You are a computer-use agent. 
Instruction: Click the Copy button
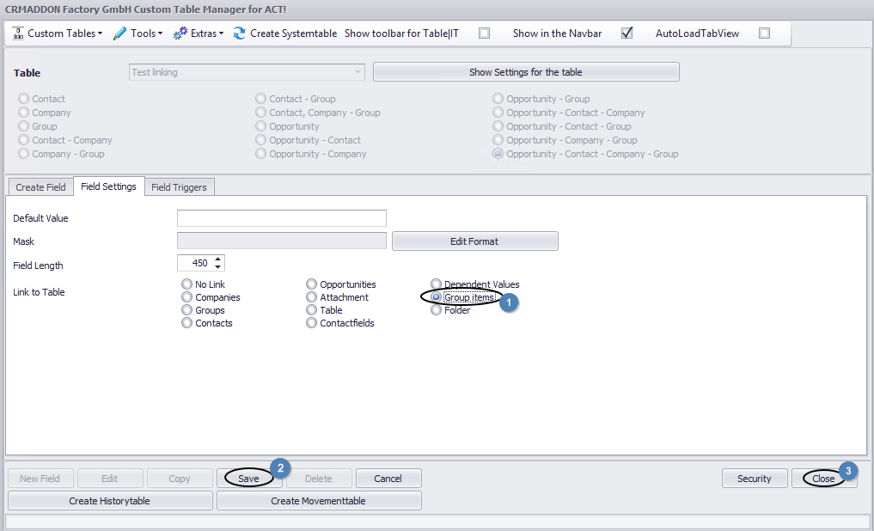180,478
